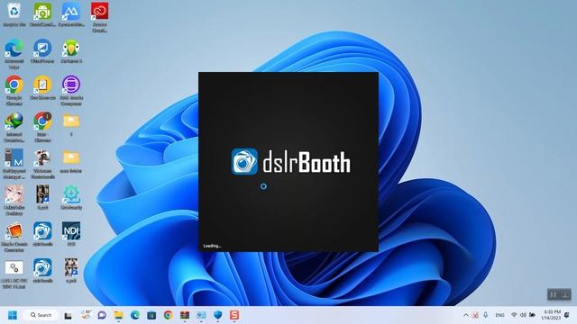Open Microsoft Store from the taskbar
The width and height of the screenshot is (577, 324).
click(151, 315)
